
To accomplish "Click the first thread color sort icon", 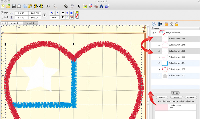I will [x=36, y=6].
